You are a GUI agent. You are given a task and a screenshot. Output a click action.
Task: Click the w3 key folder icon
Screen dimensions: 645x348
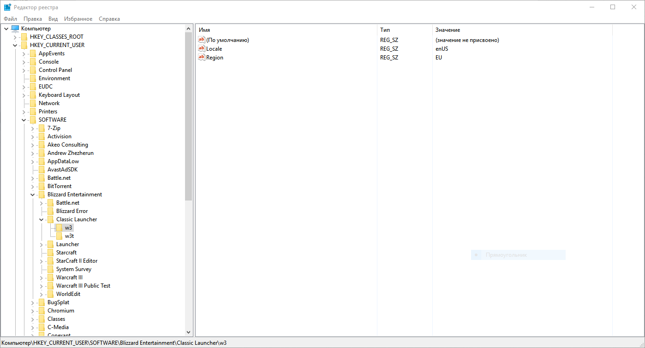click(59, 228)
